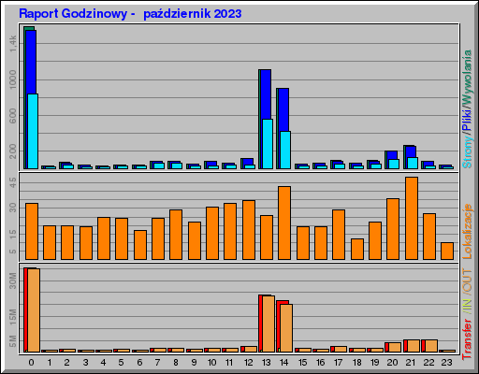479x374 pixels.
Task: Click the '200' axis value
Action: click(13, 151)
